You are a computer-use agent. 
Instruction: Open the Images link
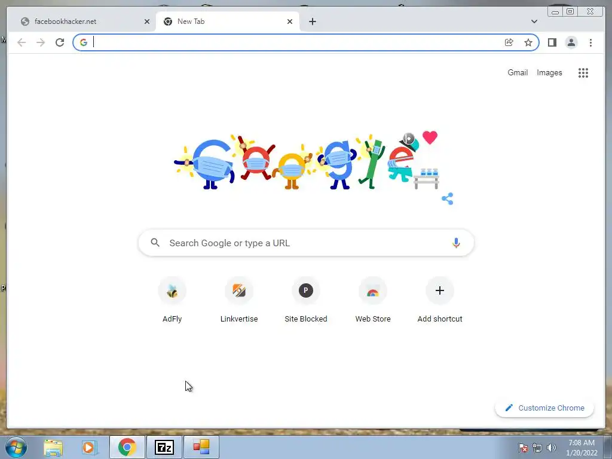coord(549,72)
